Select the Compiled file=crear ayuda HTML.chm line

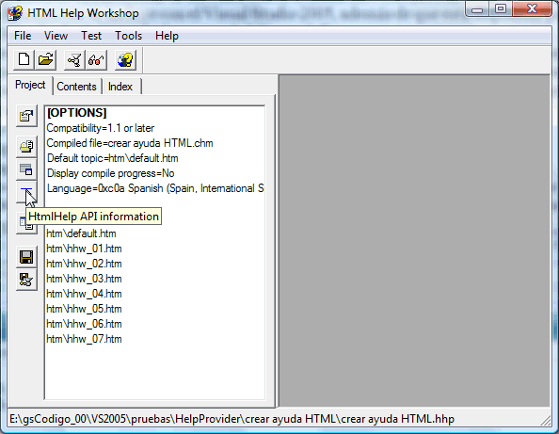[130, 143]
